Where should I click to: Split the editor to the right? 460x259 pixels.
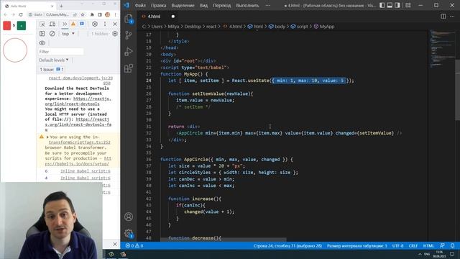tap(443, 17)
